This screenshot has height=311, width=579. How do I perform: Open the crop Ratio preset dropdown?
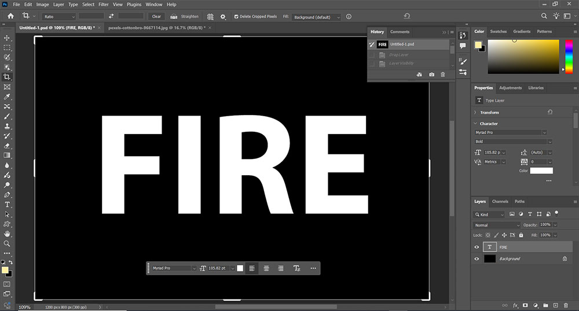[x=58, y=17]
